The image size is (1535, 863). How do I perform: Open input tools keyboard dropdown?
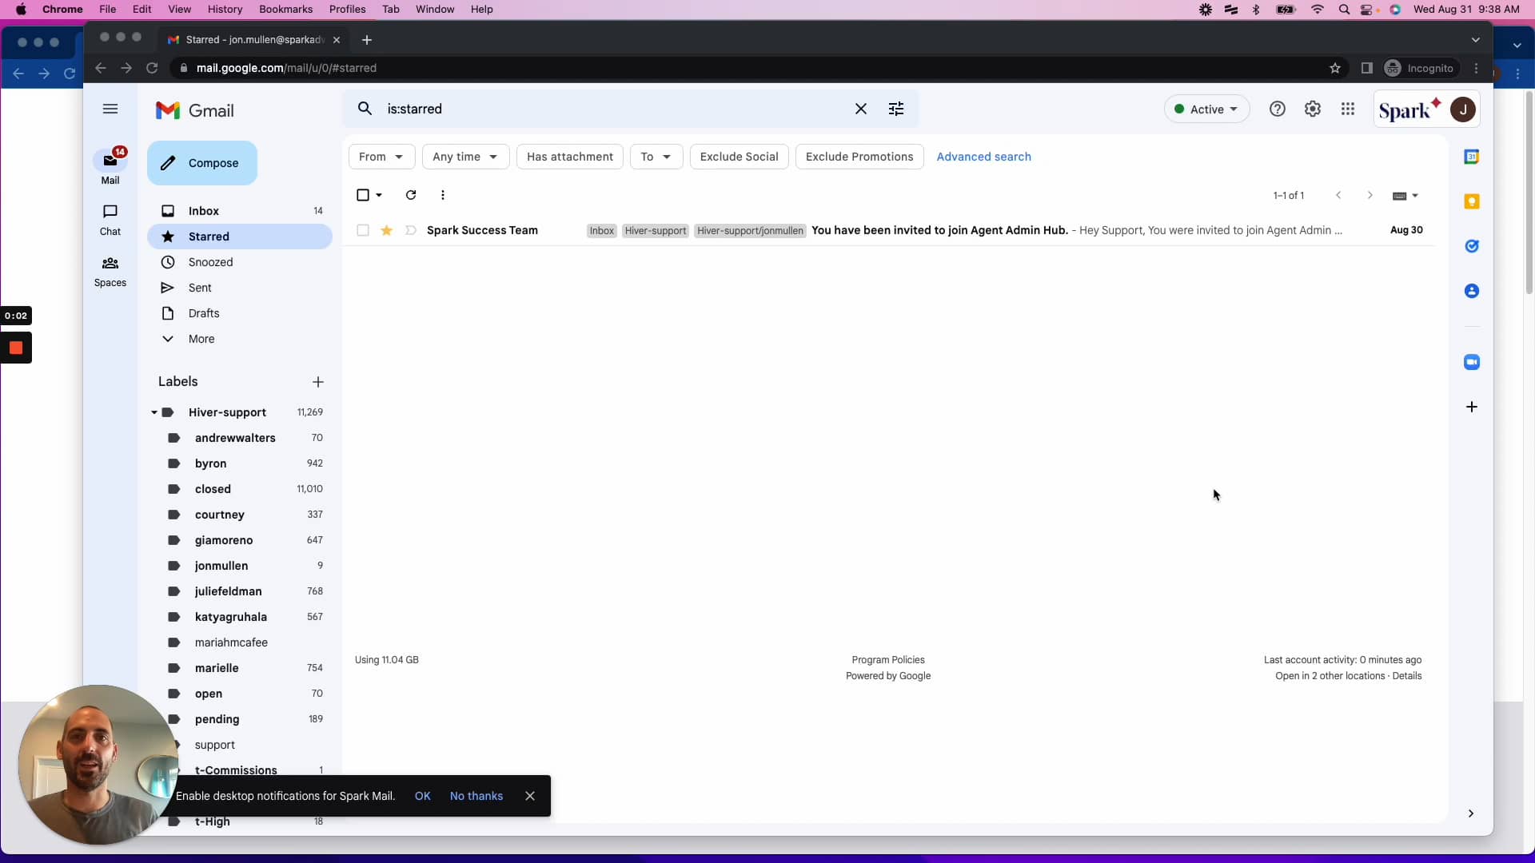(x=1405, y=196)
